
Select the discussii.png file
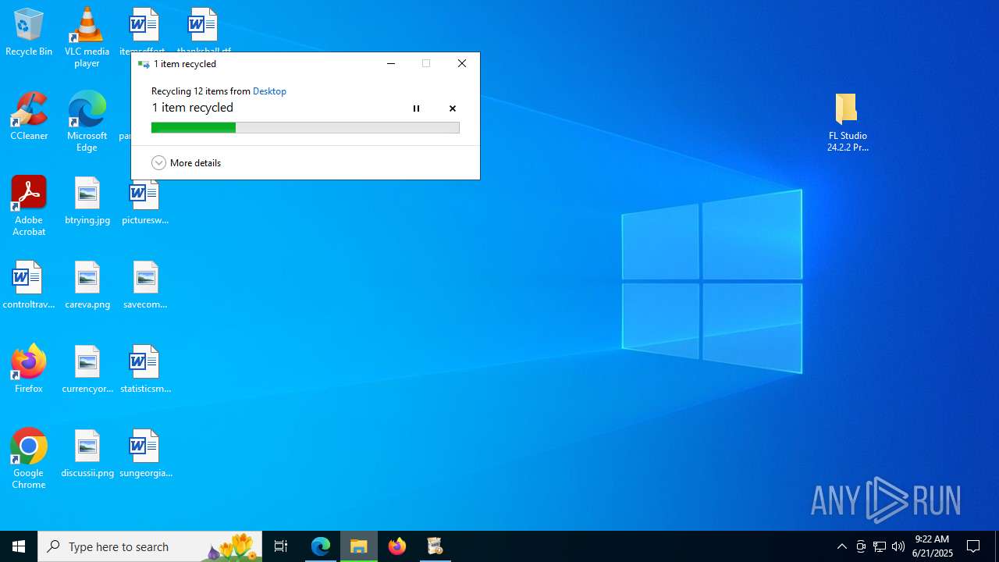tap(87, 454)
